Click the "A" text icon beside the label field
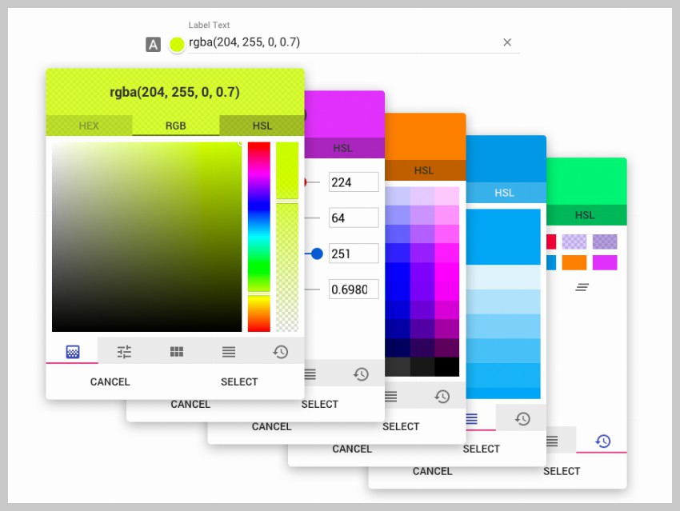Viewport: 680px width, 511px height. click(153, 44)
